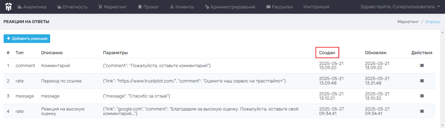This screenshot has height=131, width=445.
Task: Click the cart icon beside Маркетинг
Action: click(x=100, y=7)
